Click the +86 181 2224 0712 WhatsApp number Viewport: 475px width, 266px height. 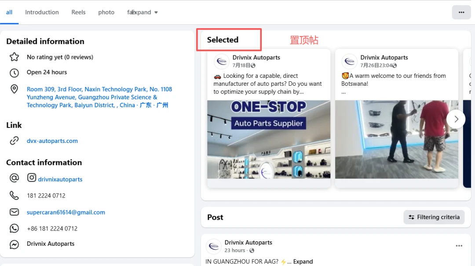(52, 229)
